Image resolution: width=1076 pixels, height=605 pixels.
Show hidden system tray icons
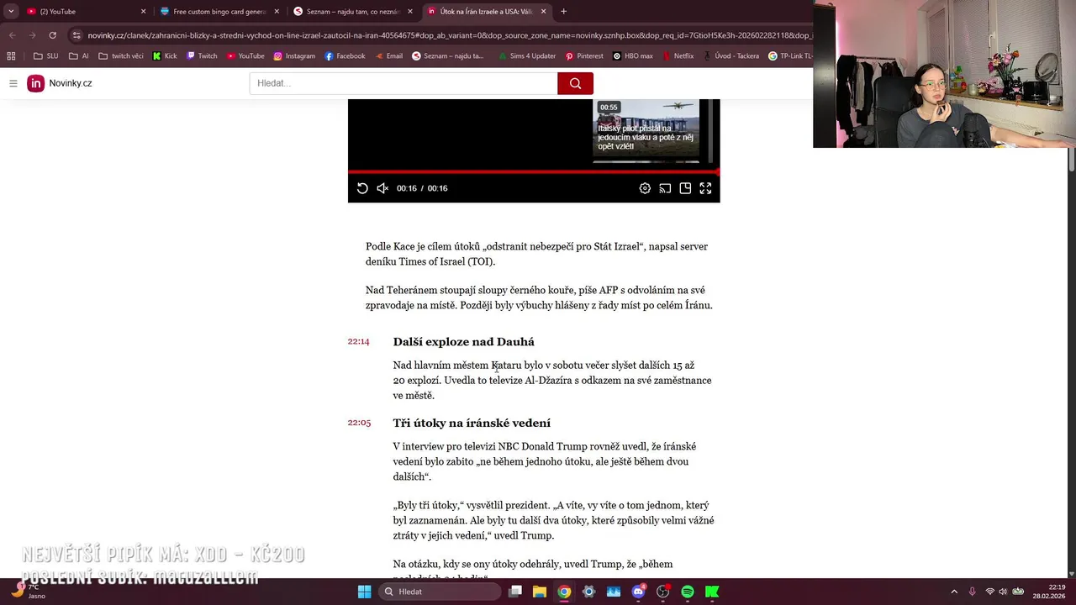[953, 592]
